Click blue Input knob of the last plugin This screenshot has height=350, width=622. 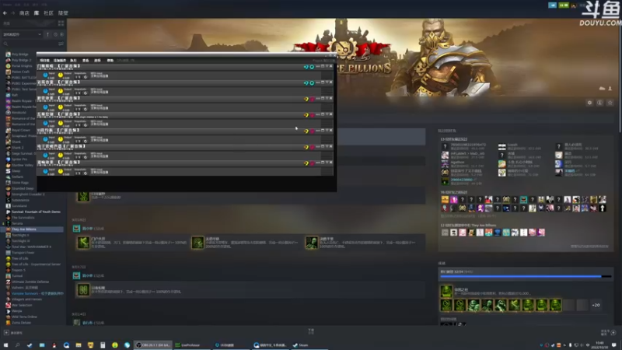(x=45, y=171)
